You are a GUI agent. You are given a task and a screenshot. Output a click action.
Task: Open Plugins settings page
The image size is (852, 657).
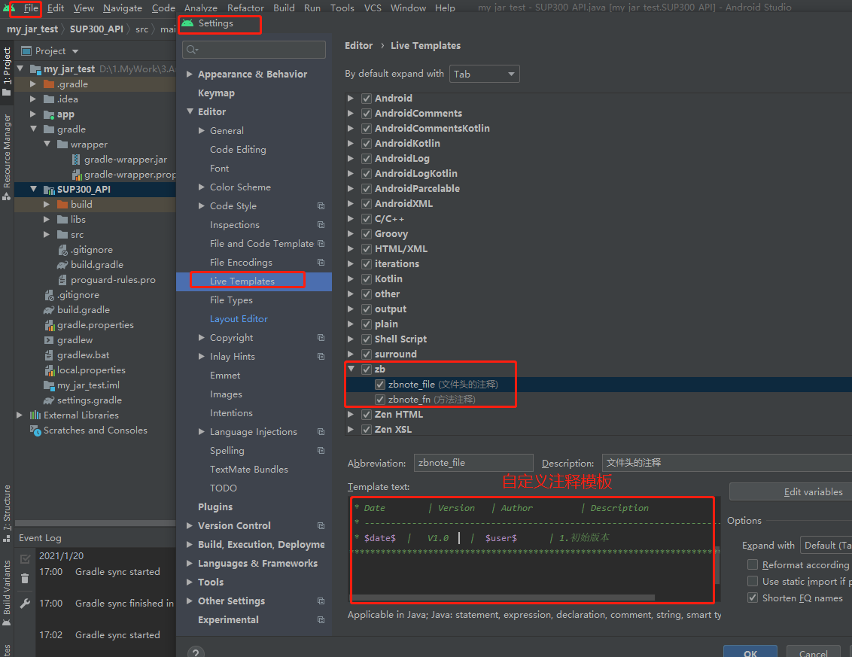click(x=215, y=507)
